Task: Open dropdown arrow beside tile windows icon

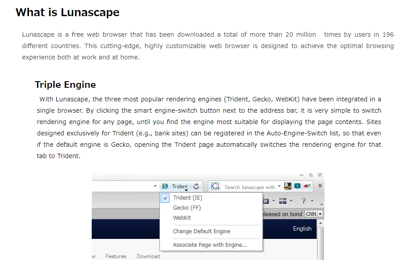Action: (x=291, y=200)
